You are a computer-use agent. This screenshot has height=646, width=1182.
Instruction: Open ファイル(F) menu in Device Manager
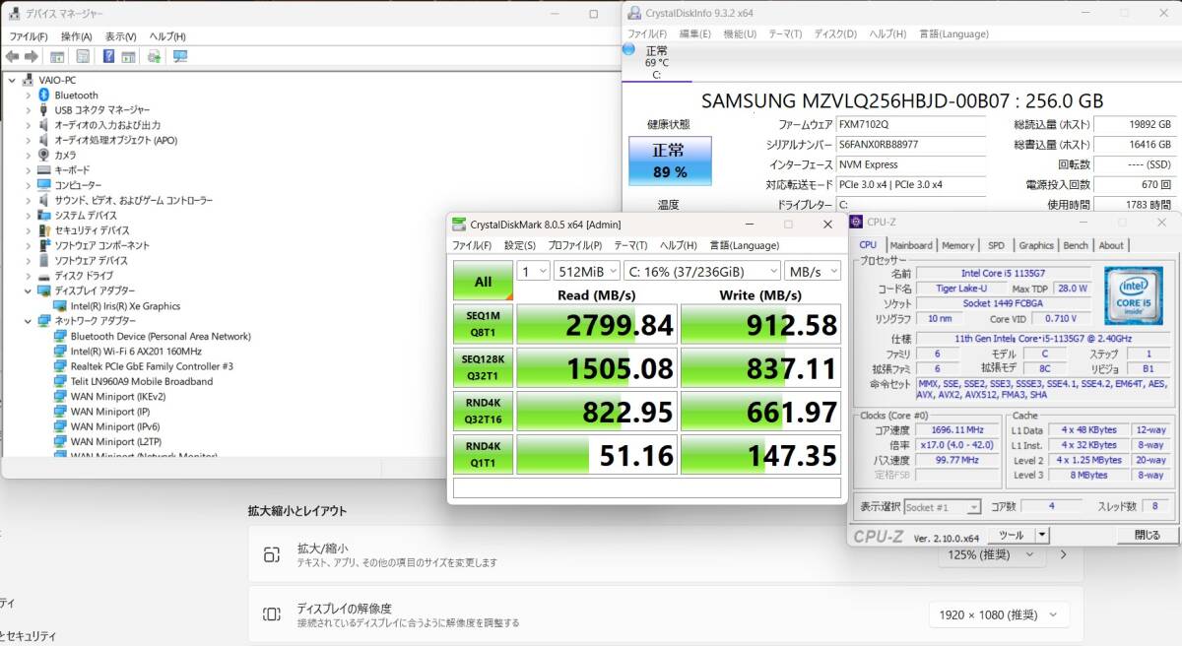pyautogui.click(x=29, y=36)
